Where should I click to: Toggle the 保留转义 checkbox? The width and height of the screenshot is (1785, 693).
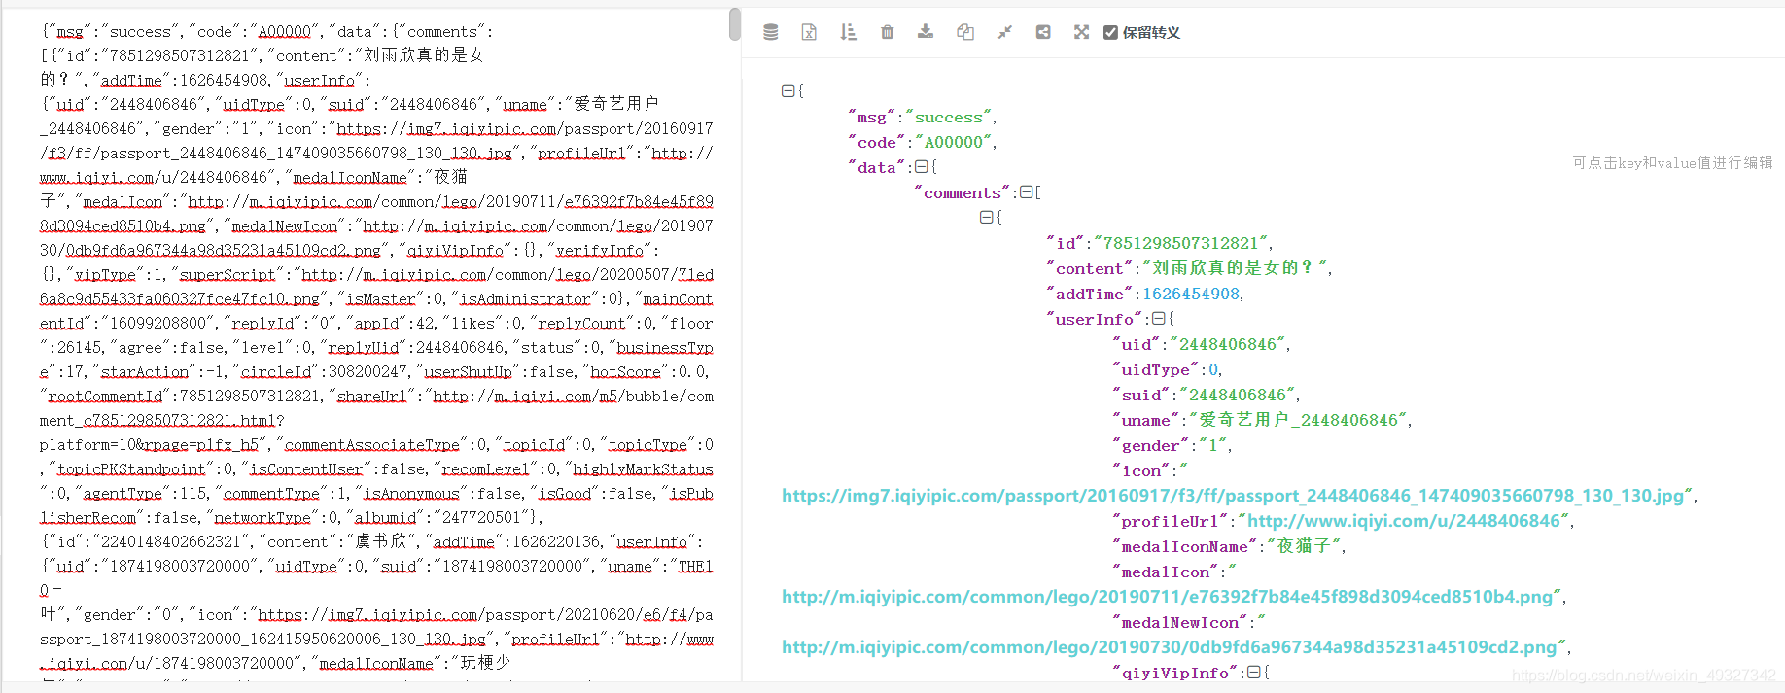(1110, 32)
